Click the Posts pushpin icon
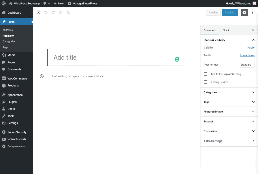Viewport: 258px width, 174px height. coord(4,22)
